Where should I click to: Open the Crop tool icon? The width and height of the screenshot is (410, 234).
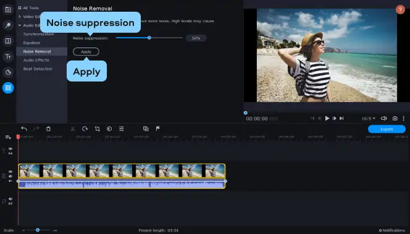(98, 128)
